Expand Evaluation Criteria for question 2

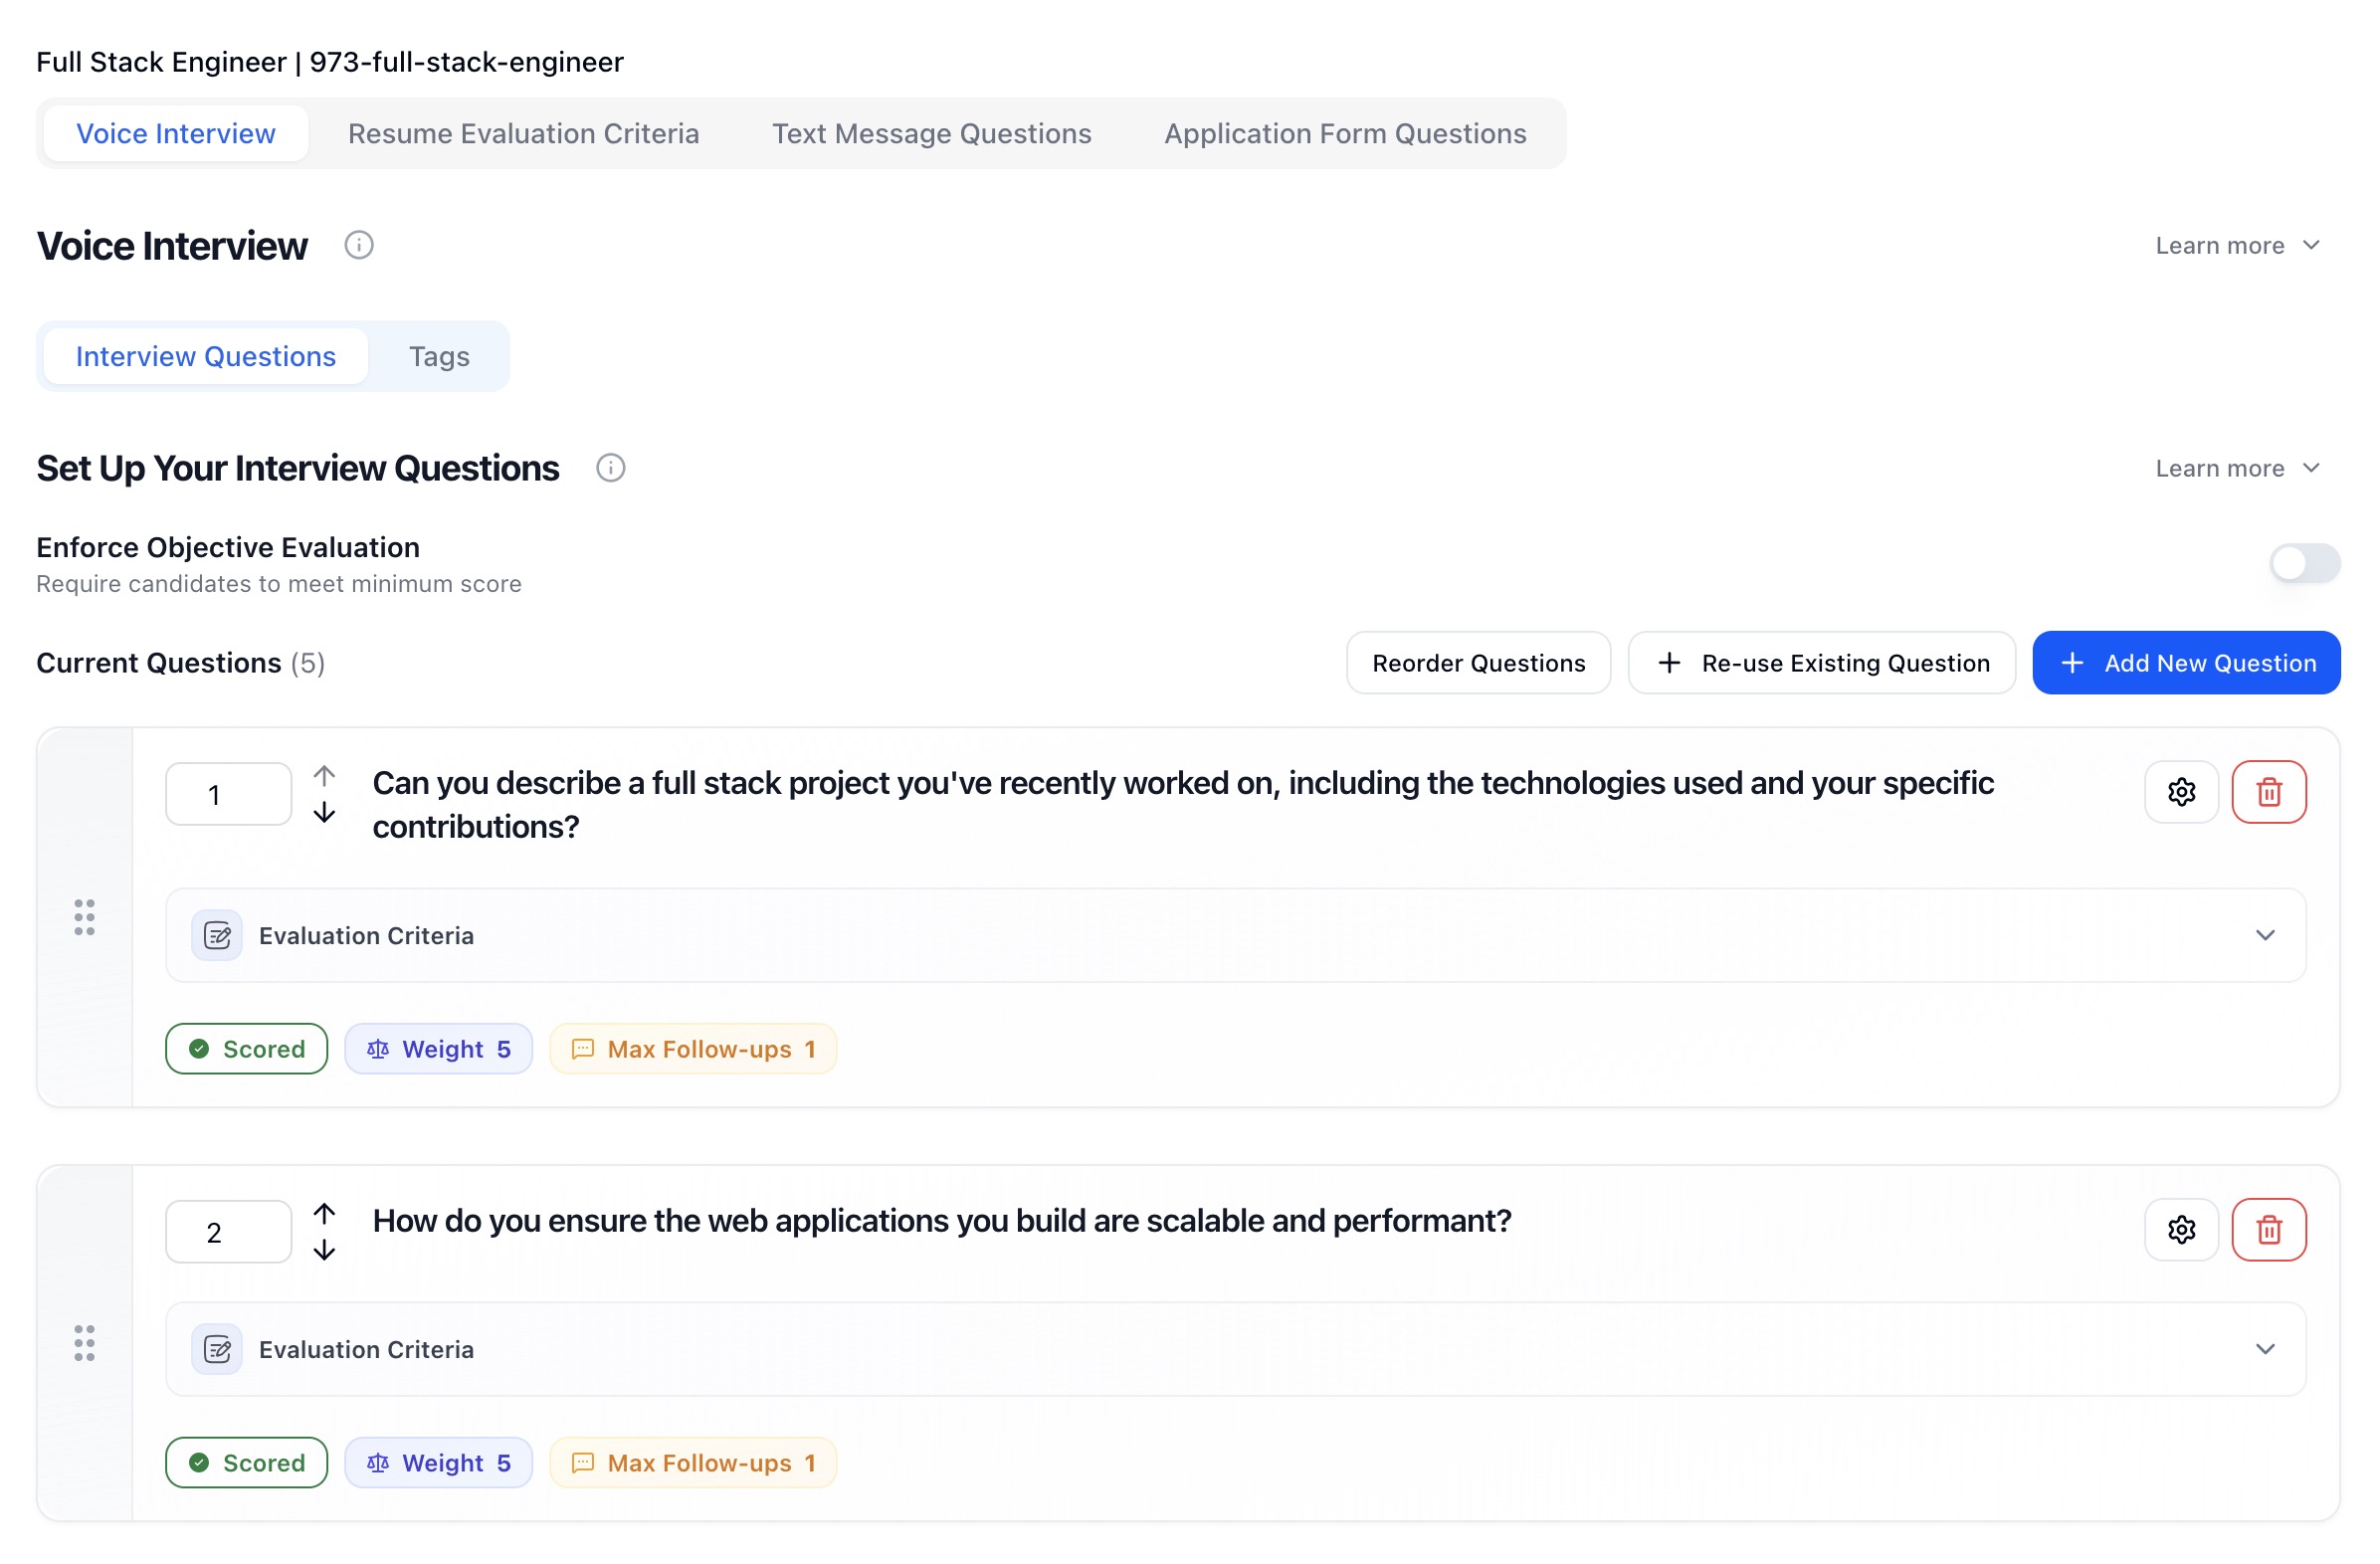(x=2264, y=1349)
